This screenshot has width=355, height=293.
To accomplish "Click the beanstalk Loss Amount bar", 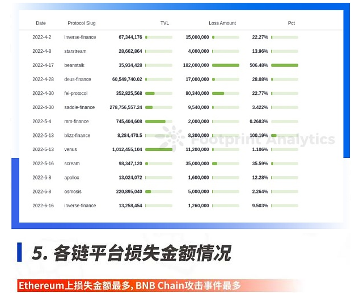I will coord(226,65).
